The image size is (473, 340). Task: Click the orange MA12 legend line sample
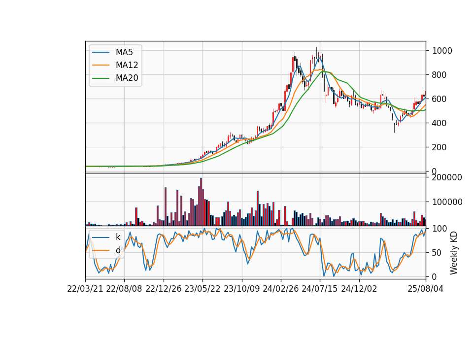coord(101,65)
